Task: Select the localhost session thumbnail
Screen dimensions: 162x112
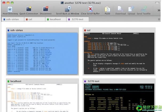Action: point(42,95)
